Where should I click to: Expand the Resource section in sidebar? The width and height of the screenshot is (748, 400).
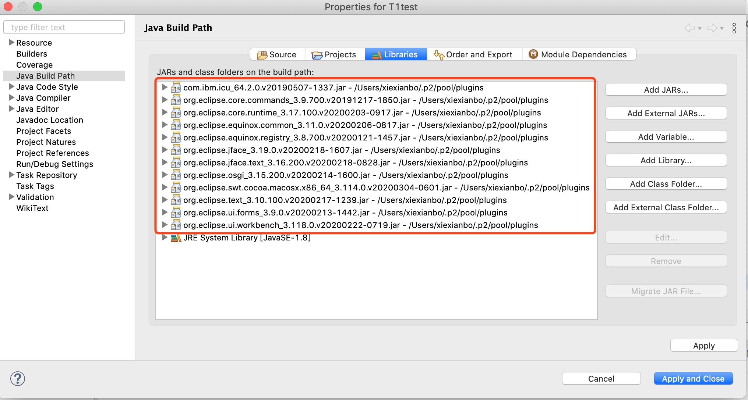coord(11,42)
